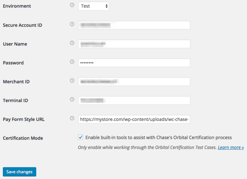Click help icon for Merchant ID

tap(72, 81)
